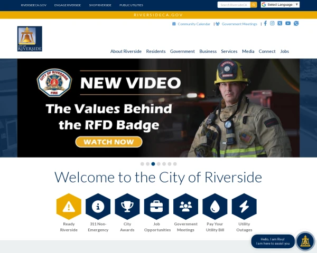Open the Community Calendar link
The image size is (317, 253).
pyautogui.click(x=194, y=24)
